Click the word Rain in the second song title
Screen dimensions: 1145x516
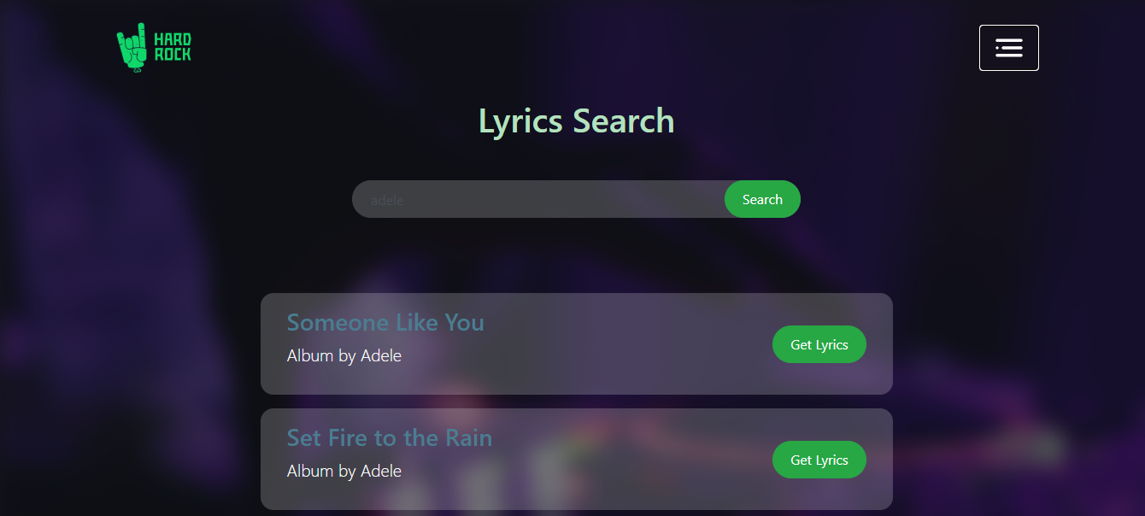[469, 437]
